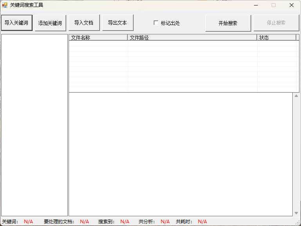
Task: Minimize the 关键词搜索工具 window
Action: click(x=256, y=5)
